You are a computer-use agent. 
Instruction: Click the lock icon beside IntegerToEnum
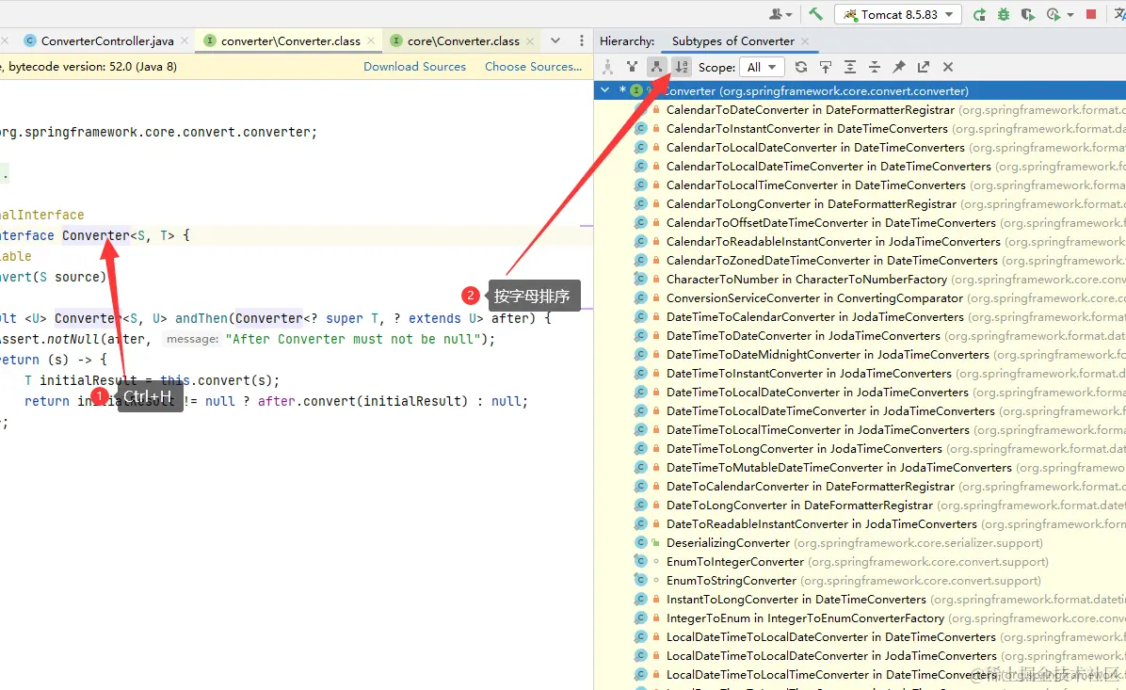[x=655, y=618]
